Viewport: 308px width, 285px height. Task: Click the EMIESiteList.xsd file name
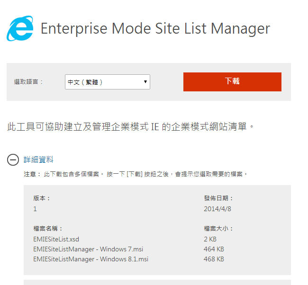coord(56,239)
